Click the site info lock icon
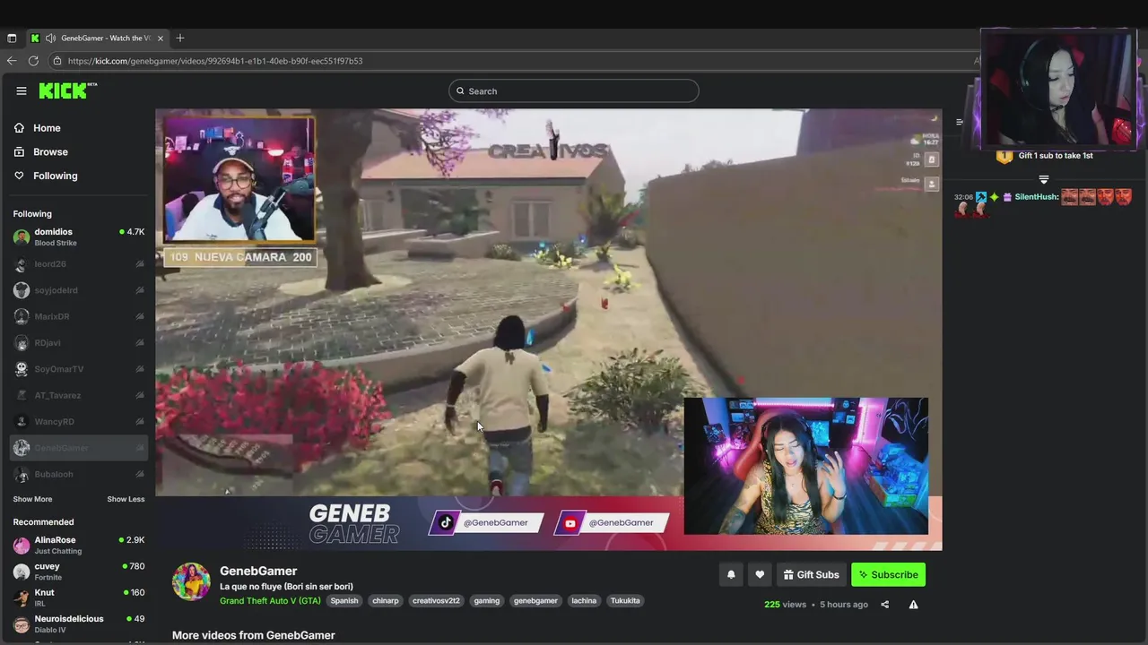Image resolution: width=1148 pixels, height=645 pixels. (x=57, y=61)
